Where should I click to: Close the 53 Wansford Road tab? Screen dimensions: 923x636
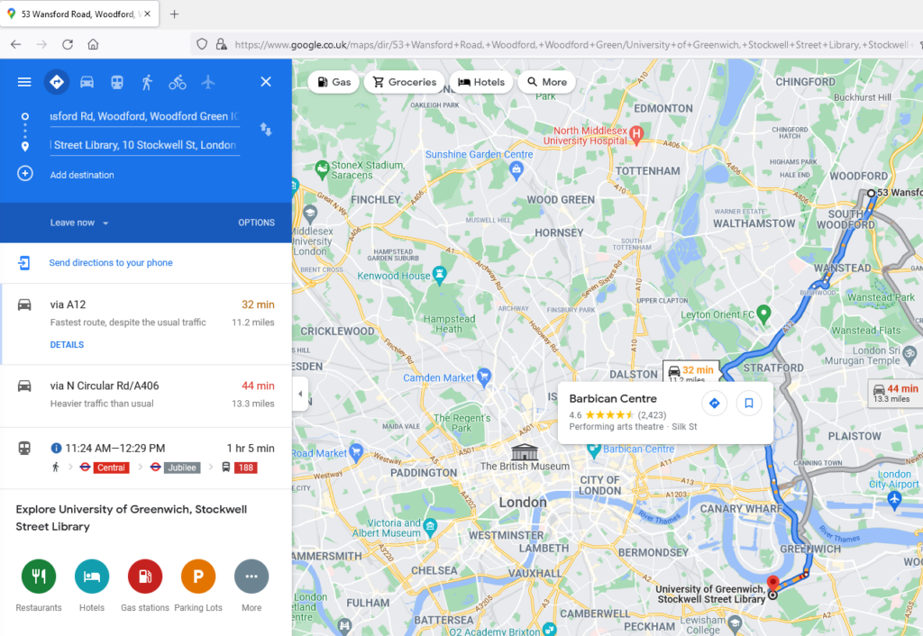[147, 14]
